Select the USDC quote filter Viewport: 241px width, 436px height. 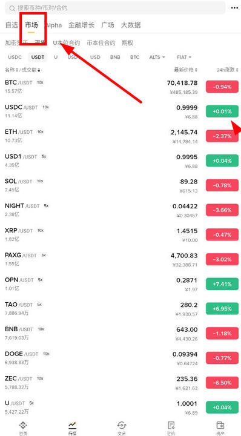[x=15, y=58]
